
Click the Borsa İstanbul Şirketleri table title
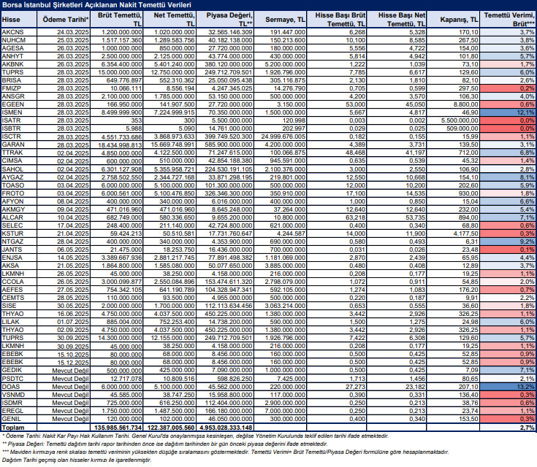point(96,5)
